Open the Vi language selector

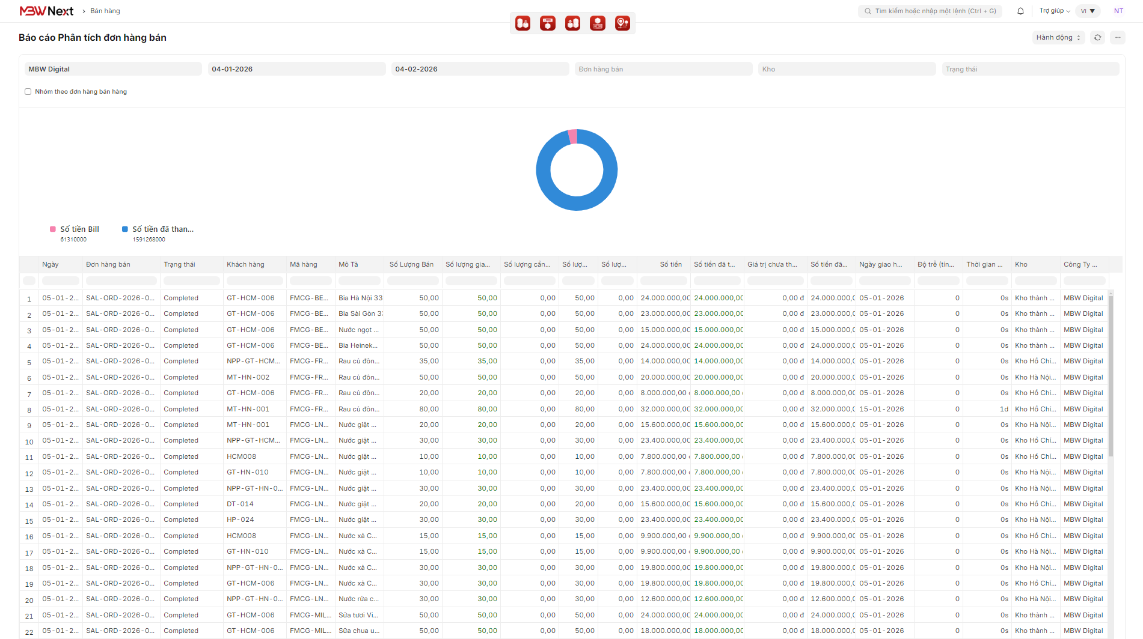tap(1088, 11)
